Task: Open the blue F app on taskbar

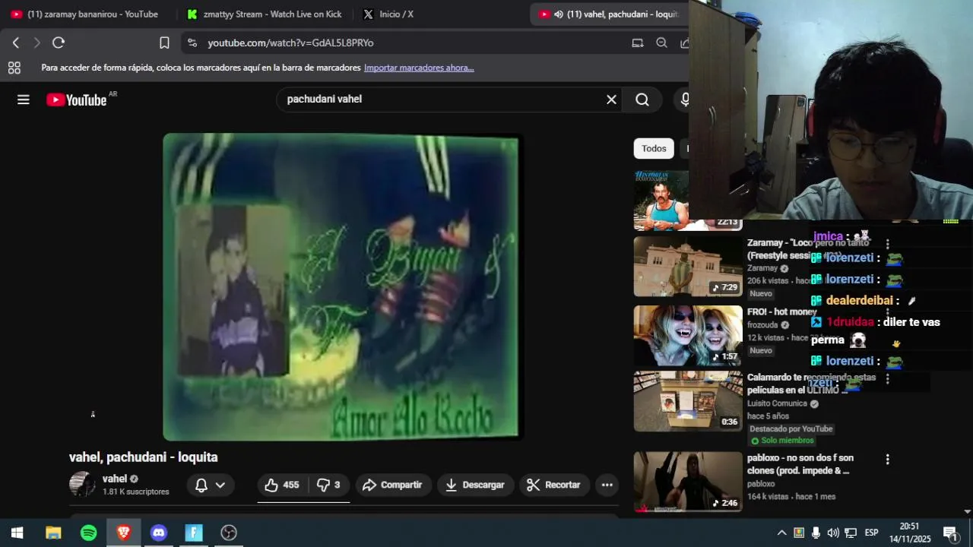Action: (x=194, y=533)
